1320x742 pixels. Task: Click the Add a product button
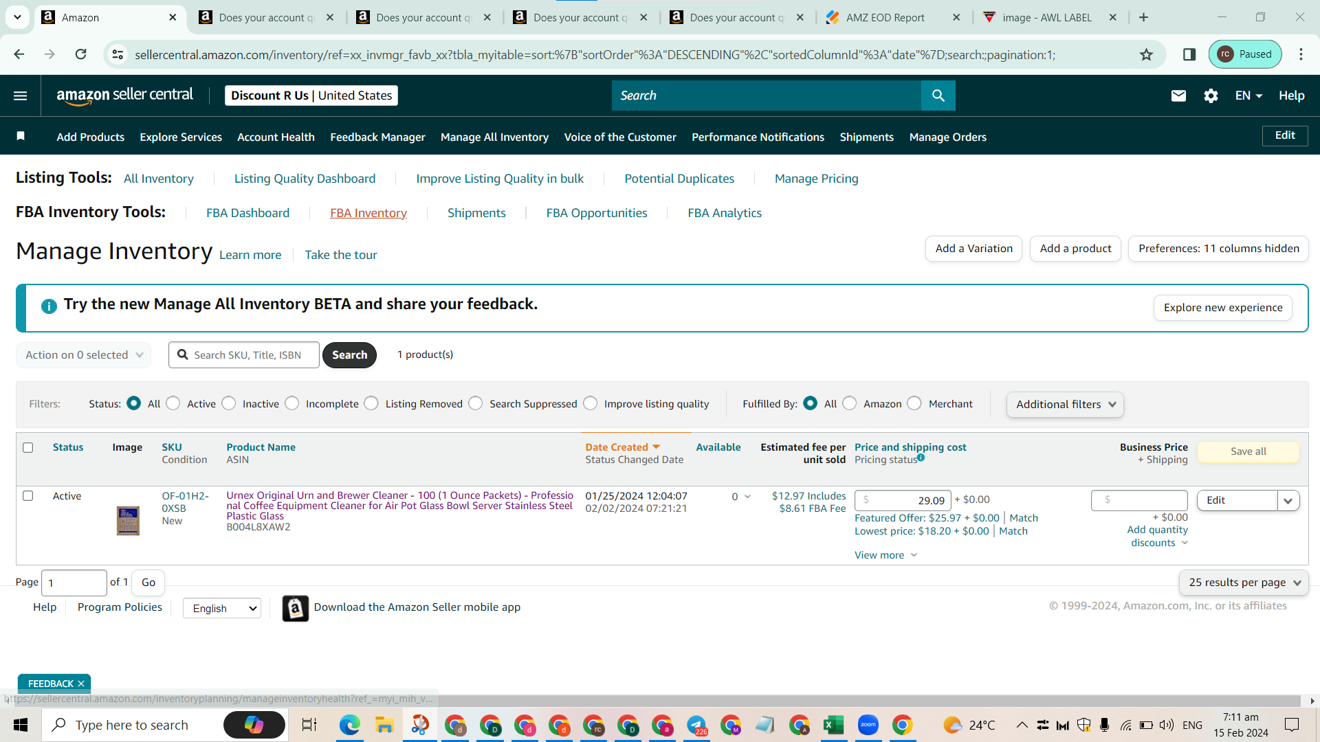1075,249
